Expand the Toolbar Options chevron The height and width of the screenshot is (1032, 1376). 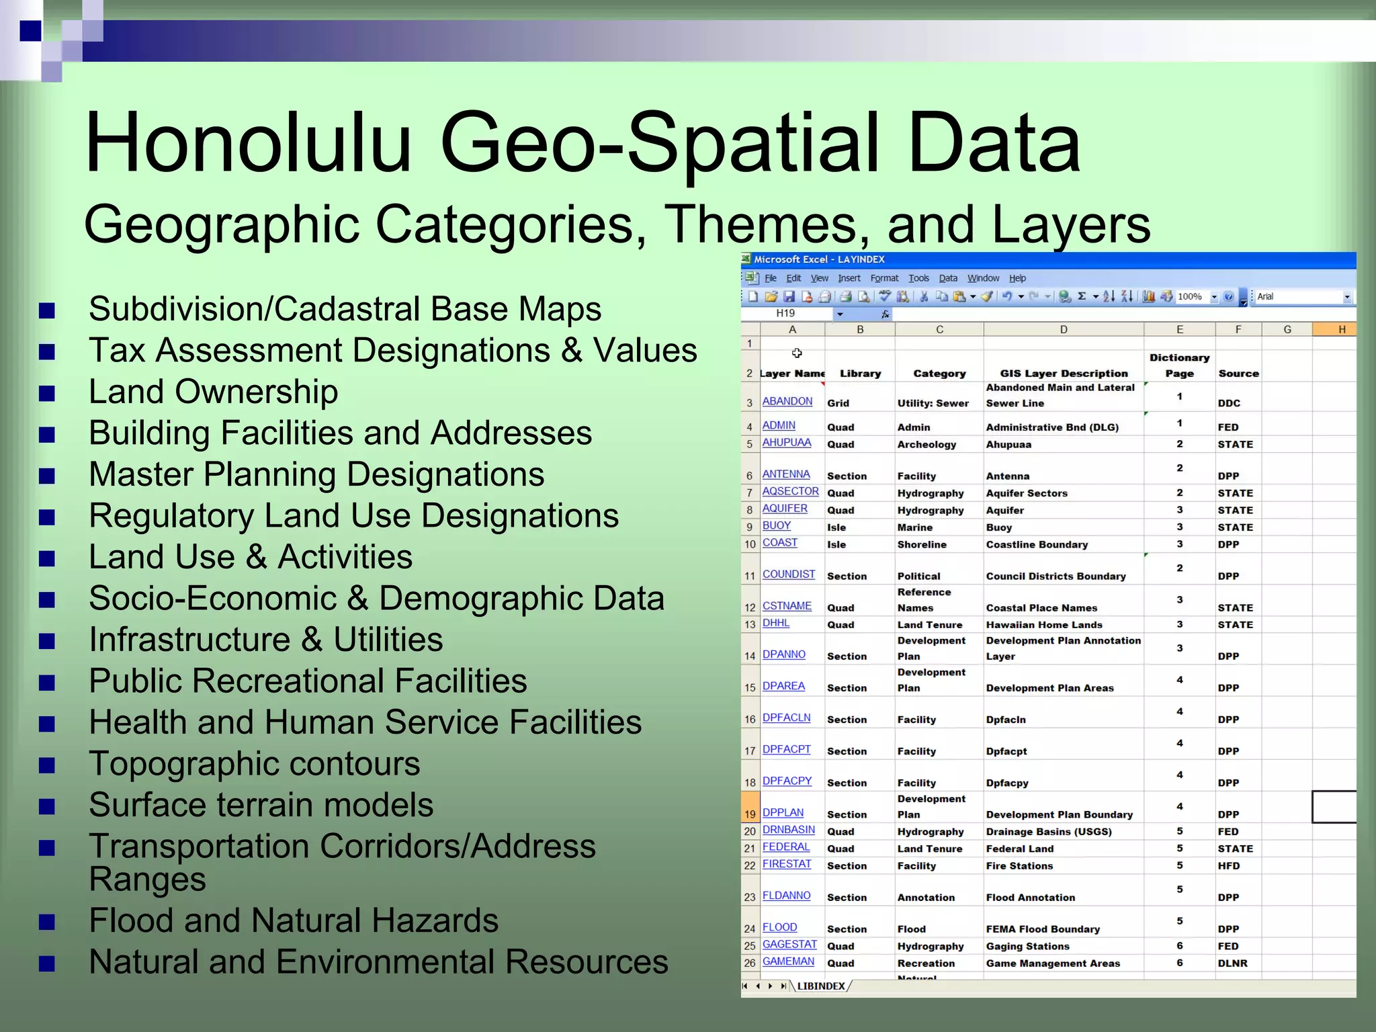(x=1243, y=298)
